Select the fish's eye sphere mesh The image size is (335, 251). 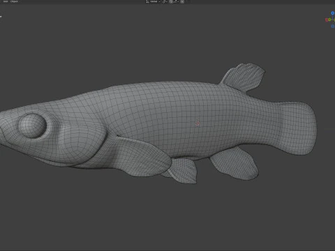[32, 125]
